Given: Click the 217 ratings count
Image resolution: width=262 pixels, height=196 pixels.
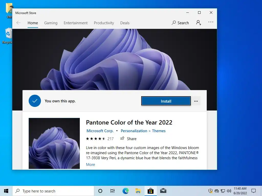Looking at the screenshot, I should tap(111, 139).
